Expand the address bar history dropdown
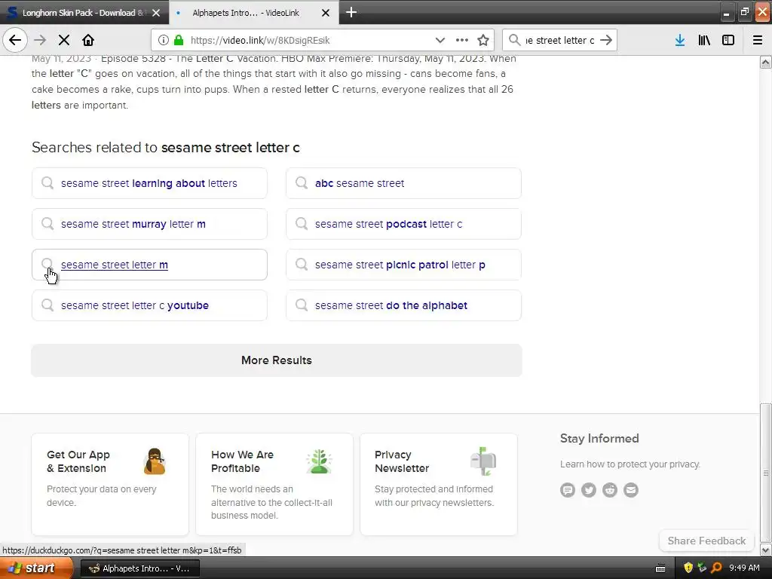Image resolution: width=772 pixels, height=579 pixels. (440, 40)
